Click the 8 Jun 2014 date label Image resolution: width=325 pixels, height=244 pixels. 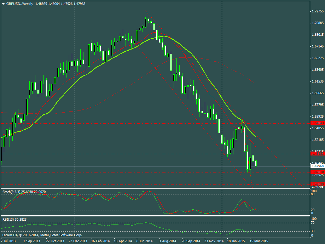(x=145, y=241)
